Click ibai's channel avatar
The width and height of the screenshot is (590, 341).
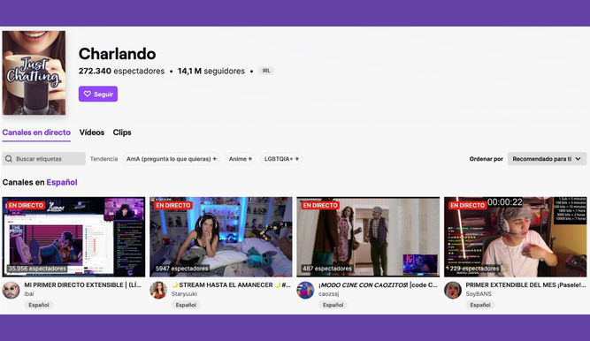tap(11, 291)
